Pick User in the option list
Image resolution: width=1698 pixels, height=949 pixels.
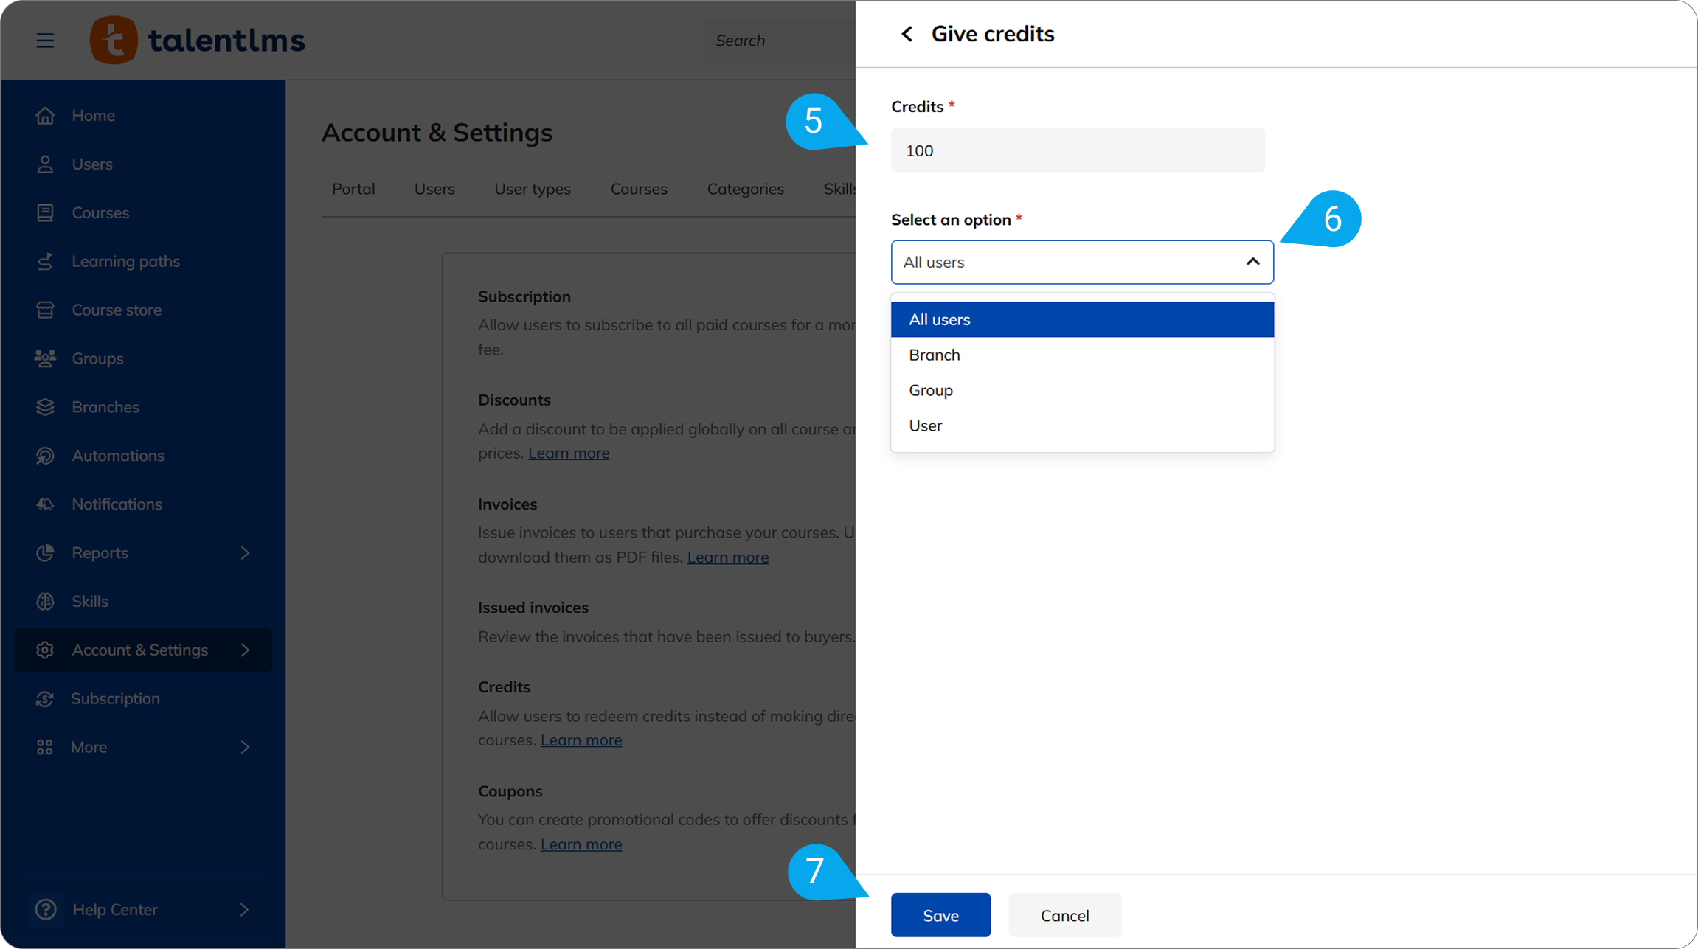tap(925, 425)
